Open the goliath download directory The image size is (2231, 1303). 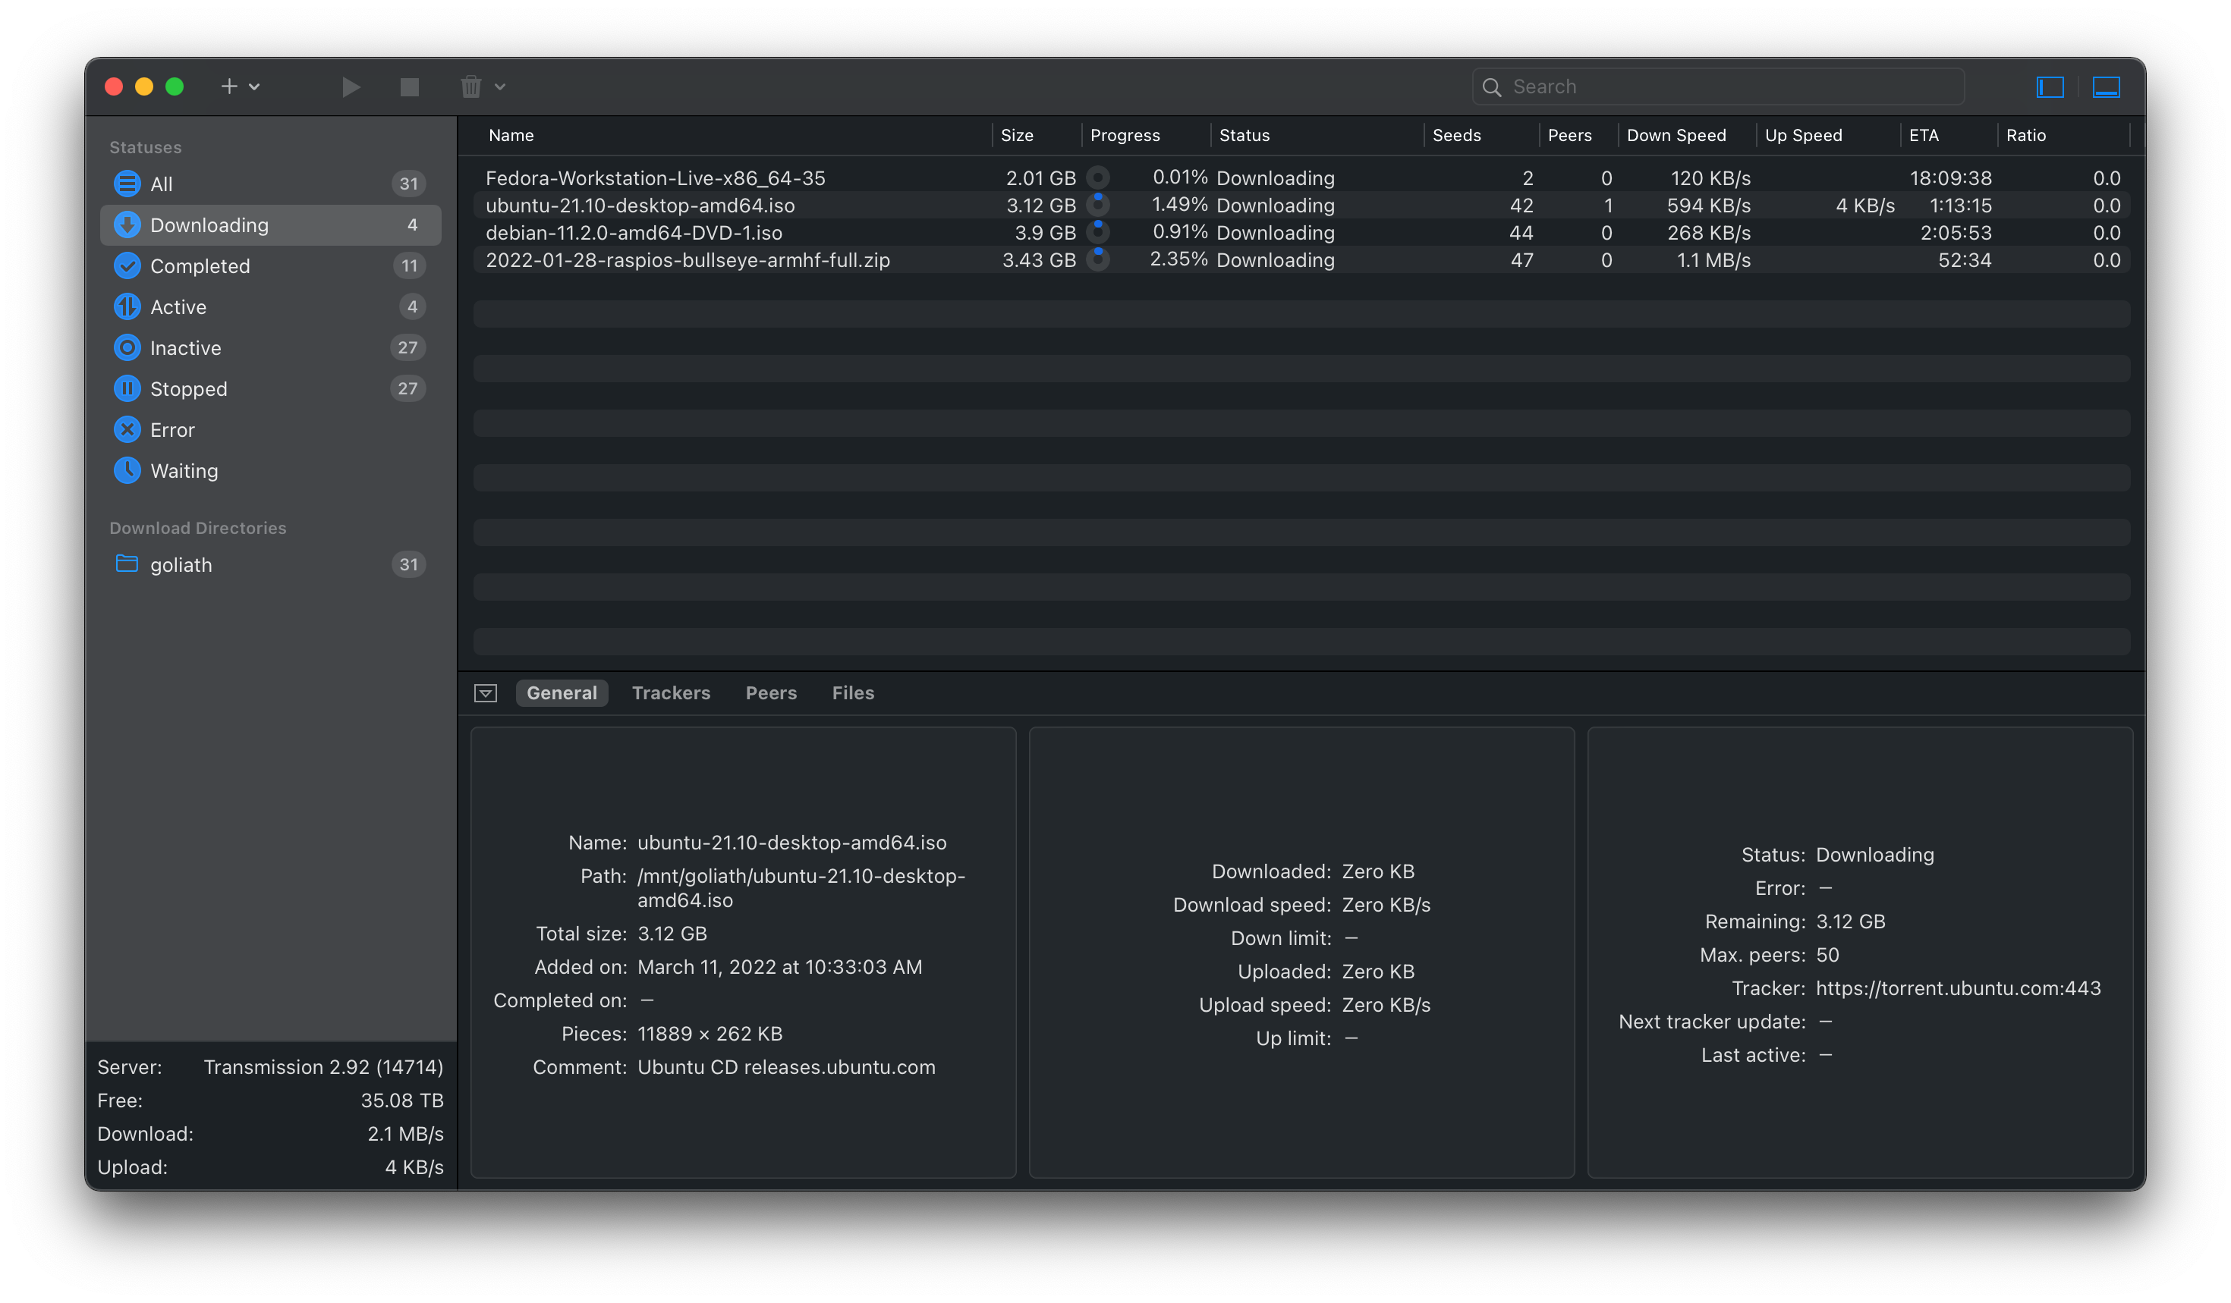[181, 565]
